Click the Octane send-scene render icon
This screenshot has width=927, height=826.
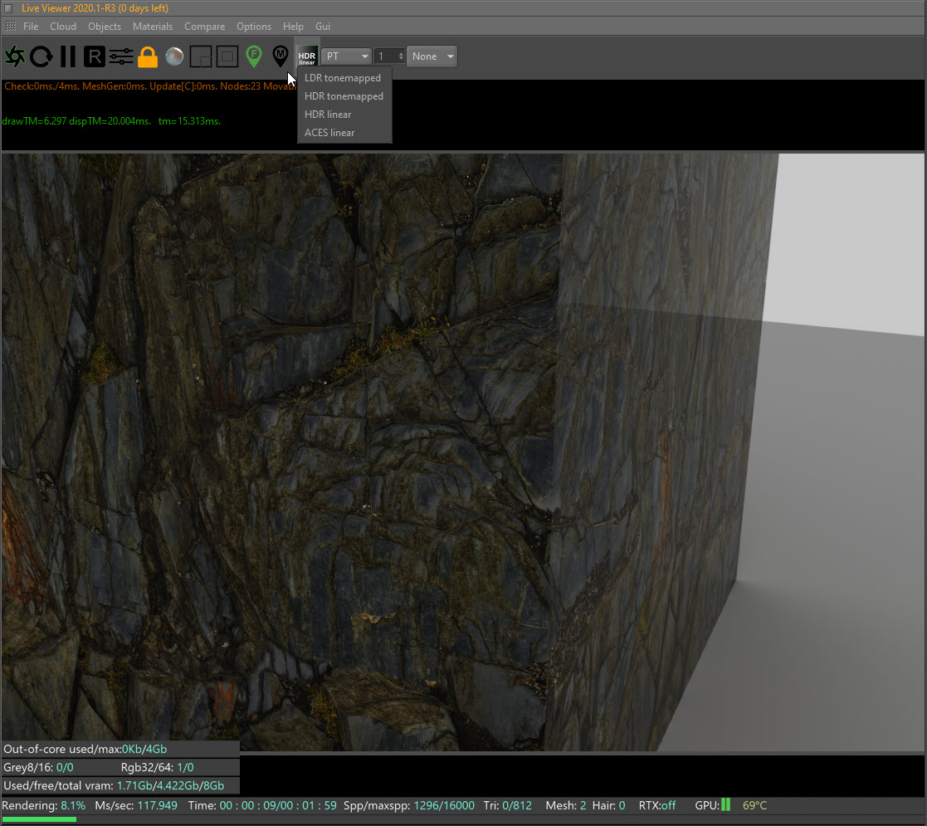(x=15, y=56)
